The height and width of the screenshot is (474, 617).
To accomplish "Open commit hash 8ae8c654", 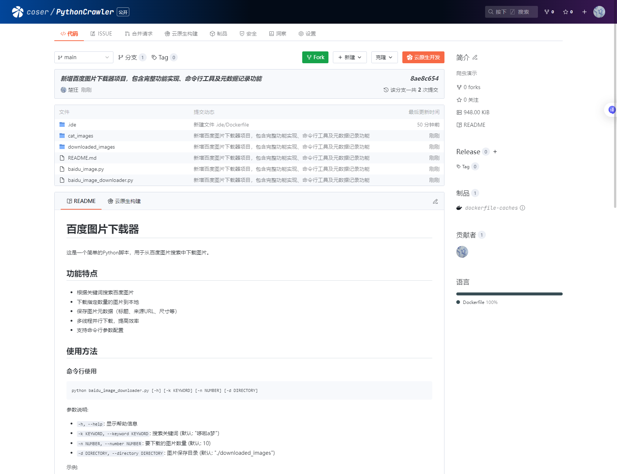I will pos(425,78).
